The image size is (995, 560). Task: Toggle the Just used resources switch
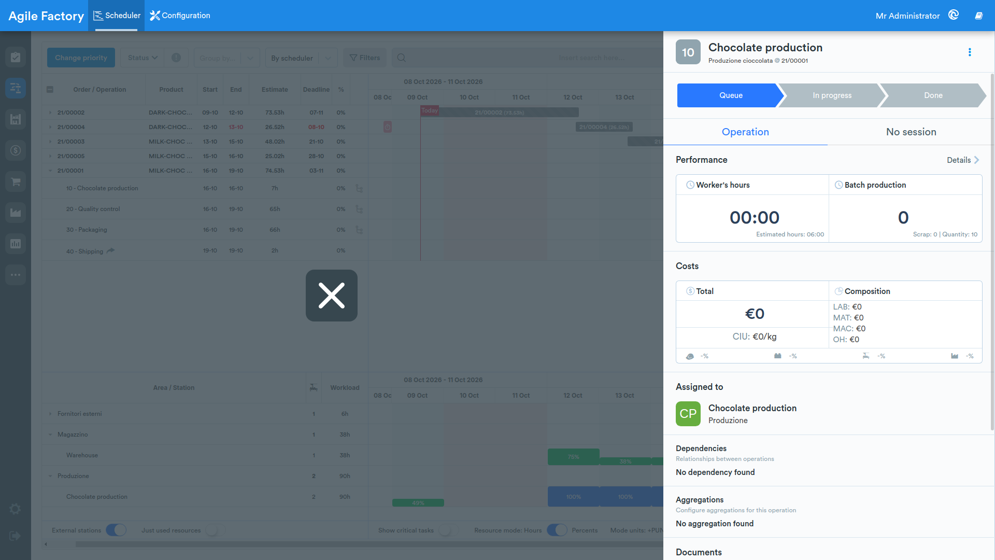[x=215, y=530]
